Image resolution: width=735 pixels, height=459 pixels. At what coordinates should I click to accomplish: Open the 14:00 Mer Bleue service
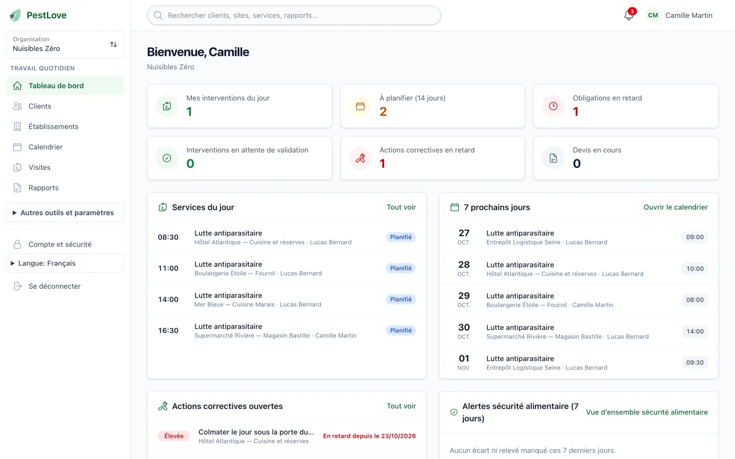[287, 299]
